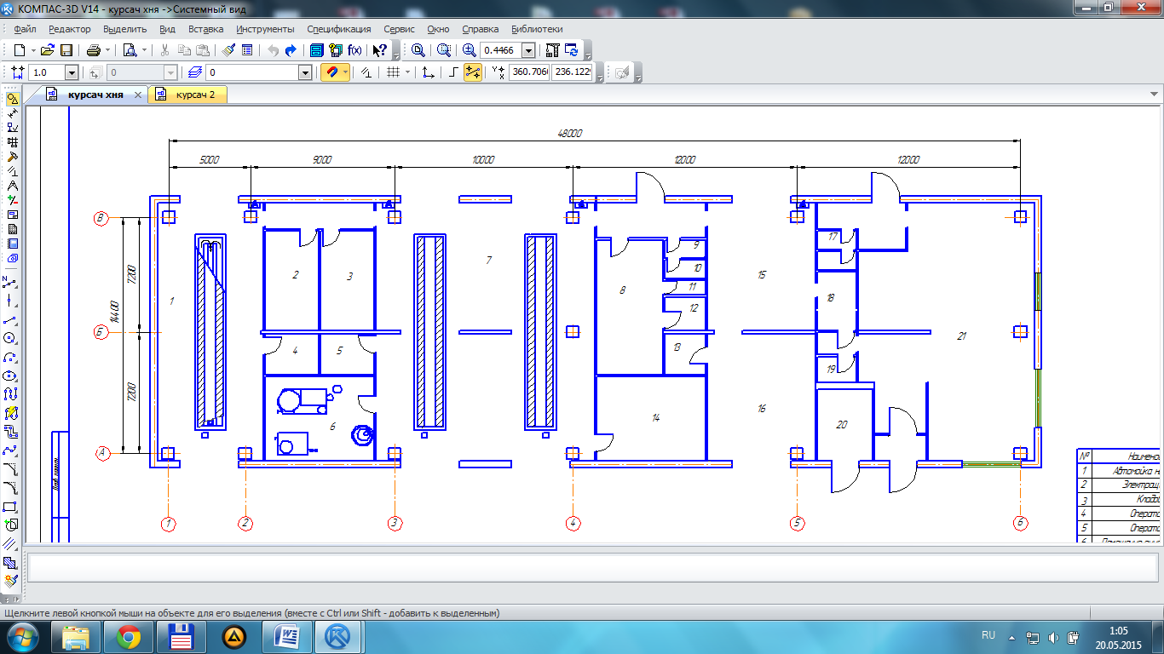The image size is (1164, 654).
Task: Save the drawing with the floppy disk icon
Action: tap(66, 50)
